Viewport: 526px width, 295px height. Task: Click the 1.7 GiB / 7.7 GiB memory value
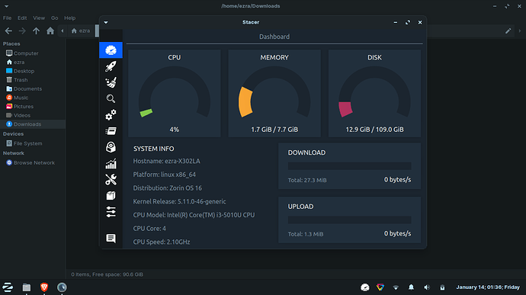[x=274, y=130]
